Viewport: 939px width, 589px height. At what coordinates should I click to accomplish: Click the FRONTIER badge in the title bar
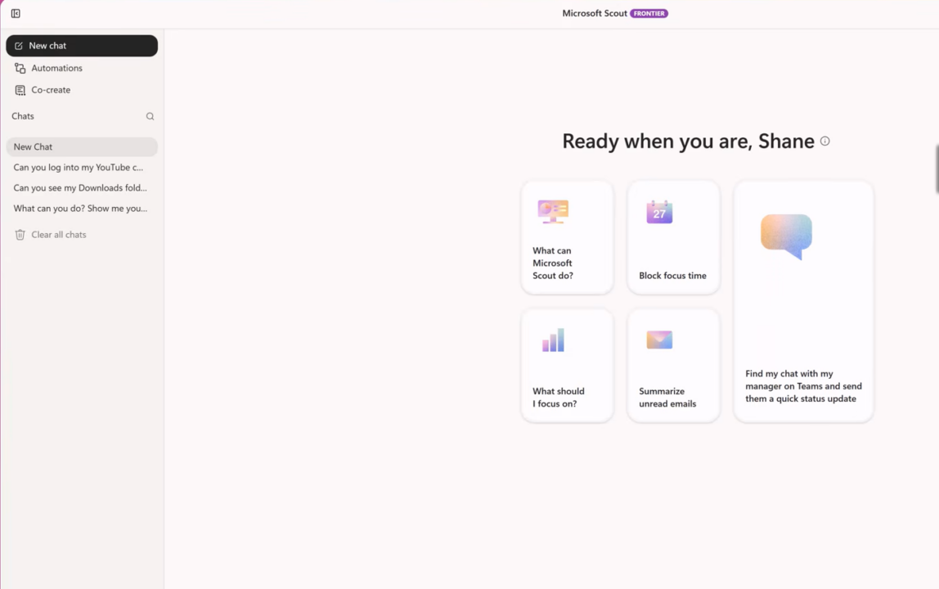pyautogui.click(x=649, y=13)
